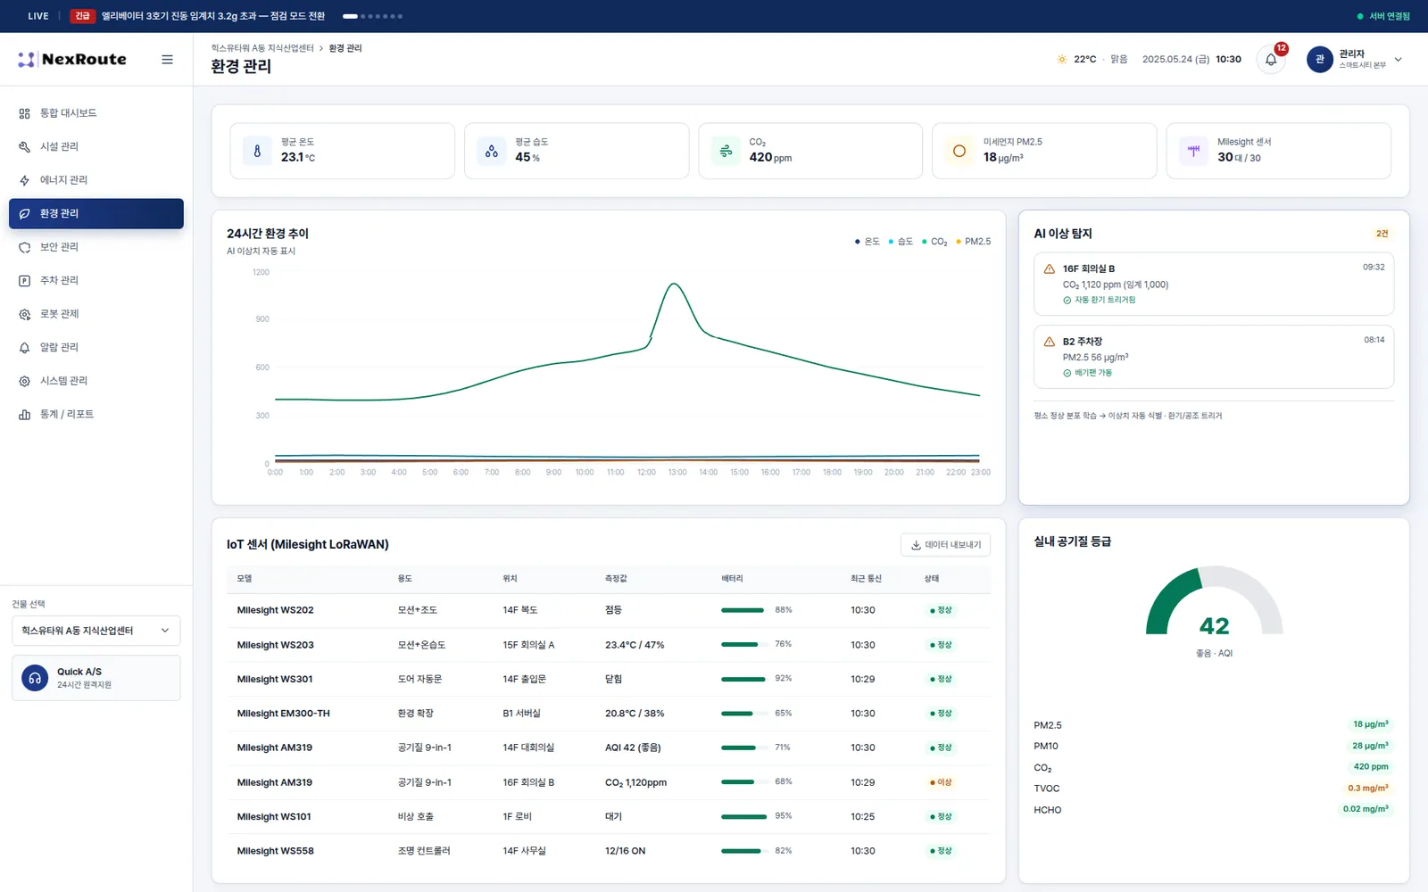This screenshot has height=892, width=1428.
Task: Toggle CO₂ series in chart legend
Action: coord(934,242)
